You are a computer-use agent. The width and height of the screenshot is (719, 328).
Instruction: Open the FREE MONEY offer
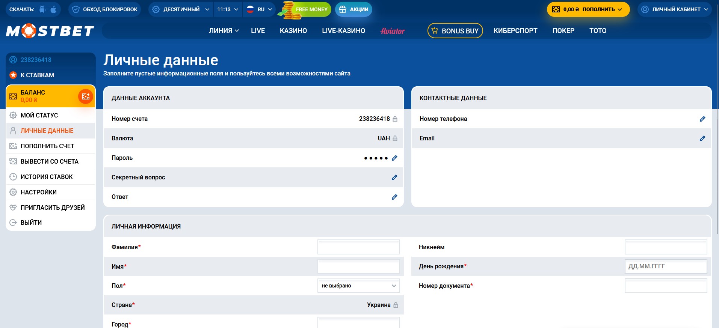point(305,9)
